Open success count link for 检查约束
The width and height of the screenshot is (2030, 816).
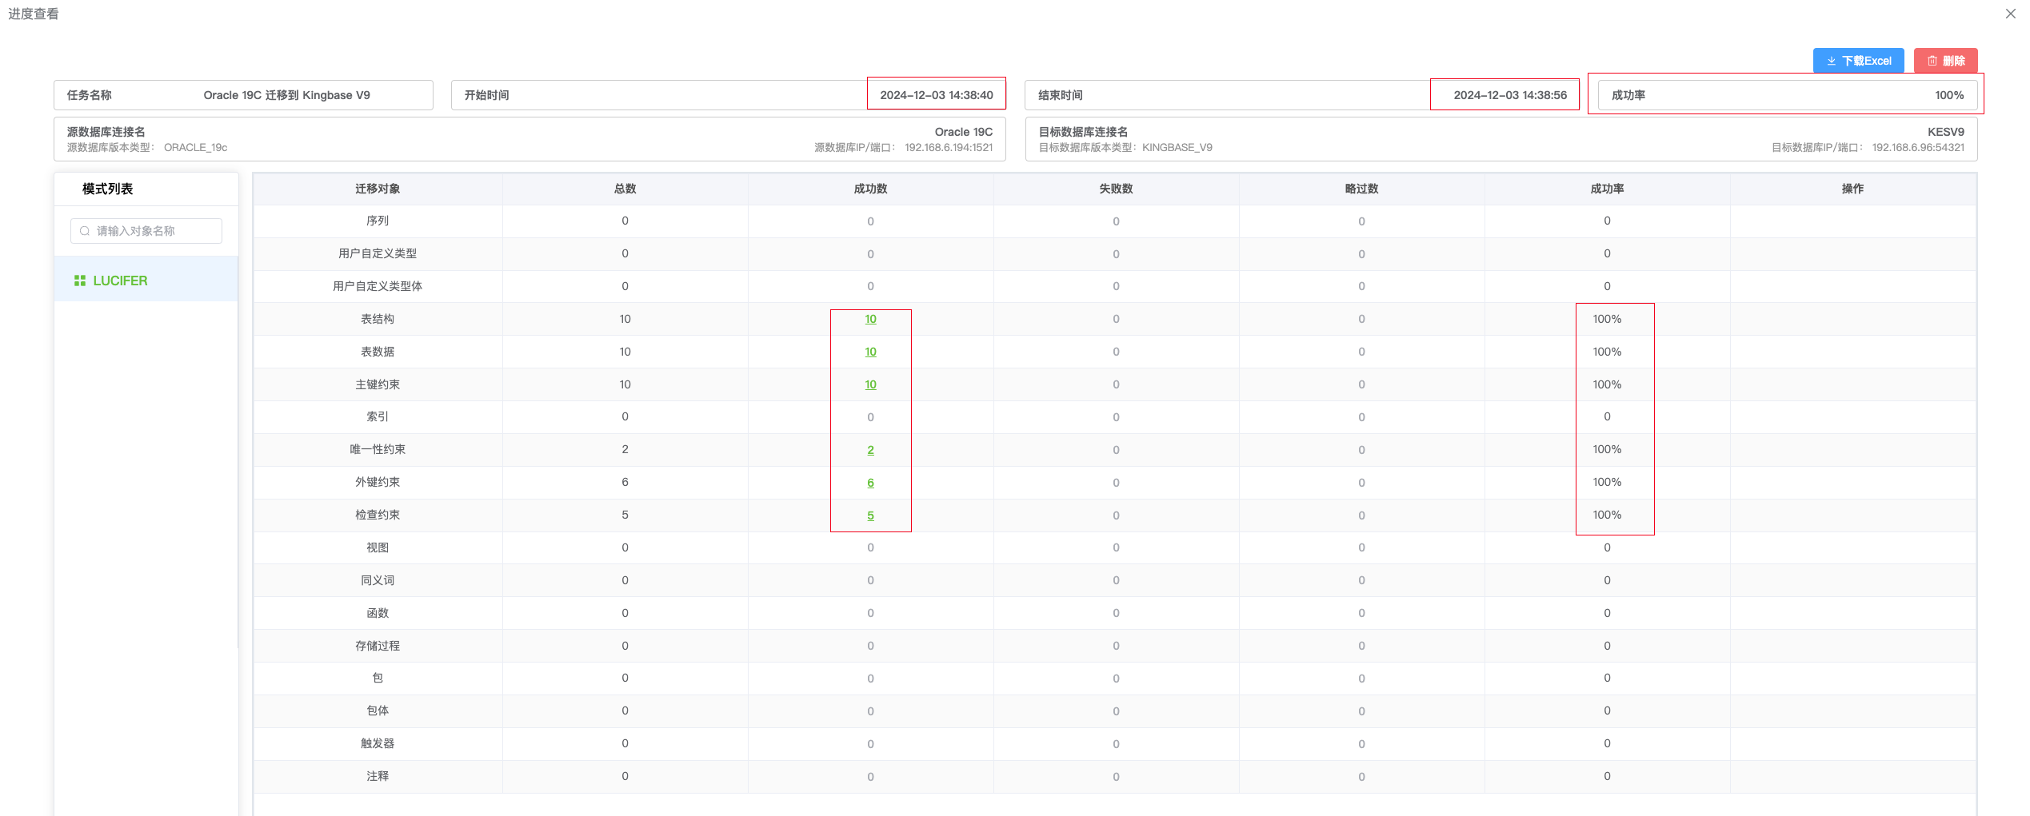(x=870, y=515)
